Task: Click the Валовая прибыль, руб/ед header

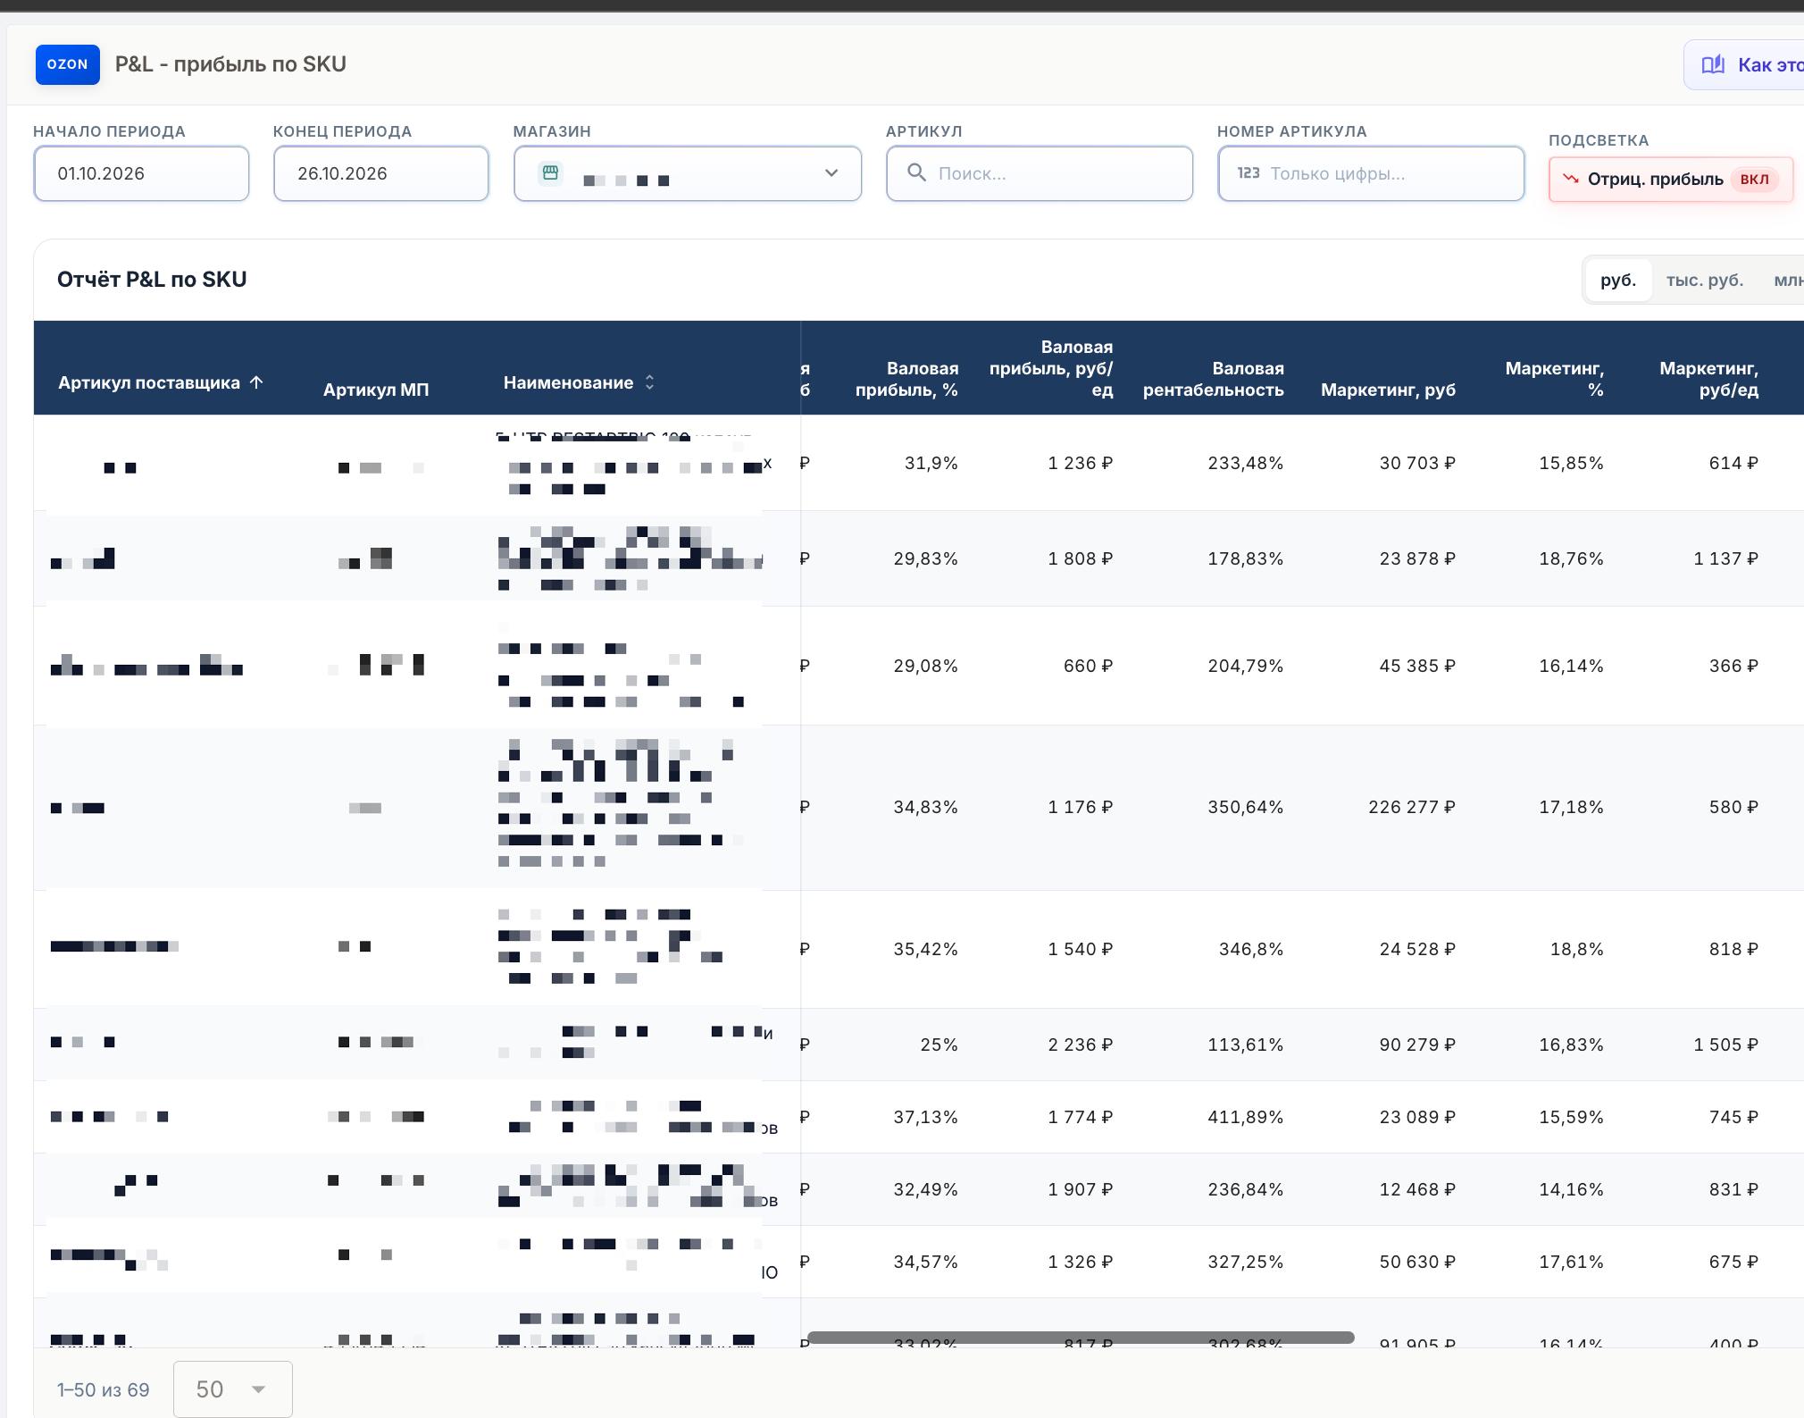Action: click(1050, 368)
